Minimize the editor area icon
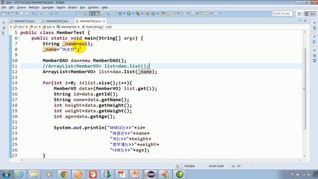318x179 pixels. pyautogui.click(x=300, y=21)
